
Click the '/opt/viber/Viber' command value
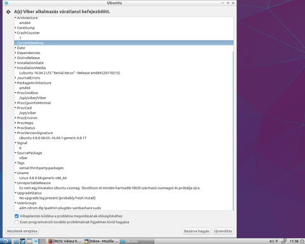pos(32,98)
